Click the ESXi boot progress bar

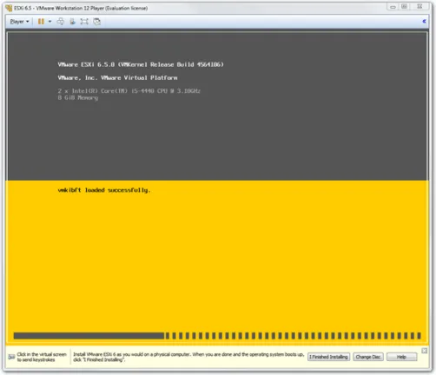217,336
